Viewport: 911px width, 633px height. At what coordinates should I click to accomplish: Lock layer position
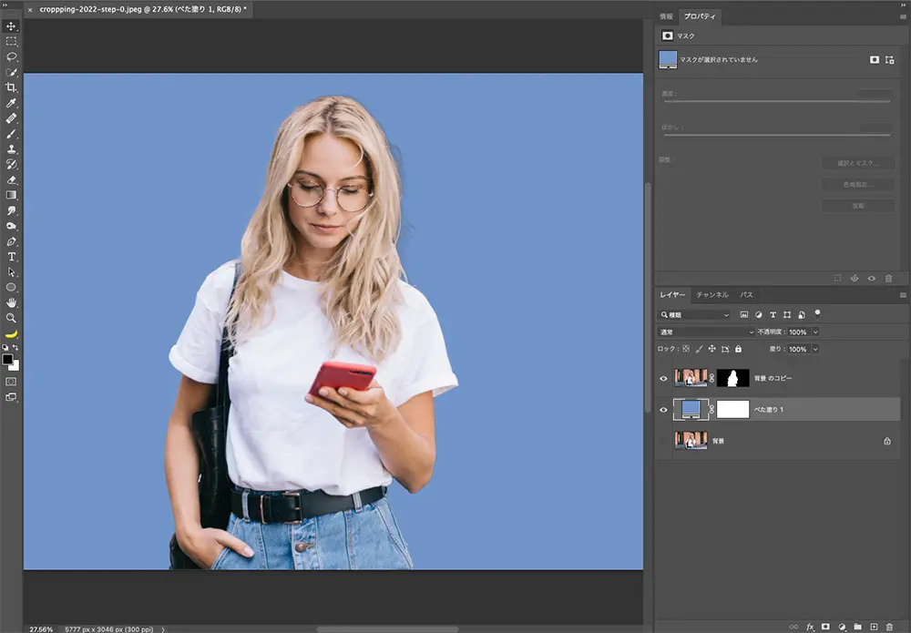point(711,349)
